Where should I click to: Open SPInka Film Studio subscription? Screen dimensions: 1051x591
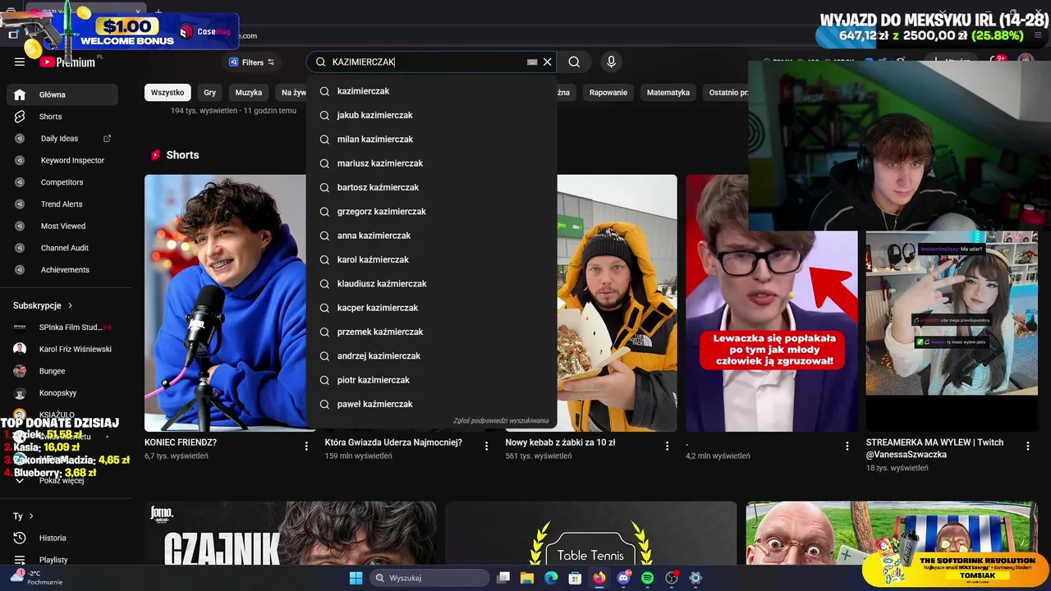coord(62,327)
